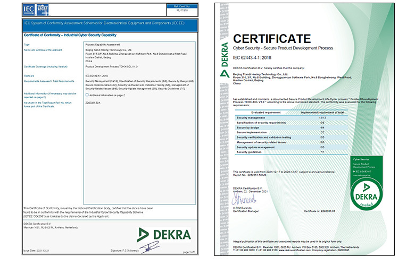Click the 'page 1 of 1' indicator
The width and height of the screenshot is (415, 265).
pos(189,252)
